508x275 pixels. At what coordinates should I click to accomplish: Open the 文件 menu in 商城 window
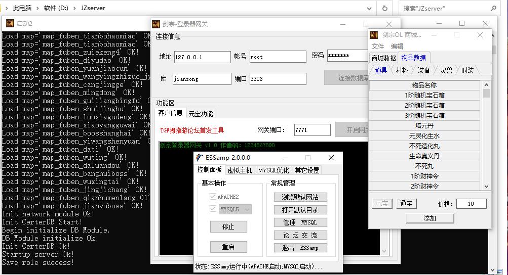(378, 47)
